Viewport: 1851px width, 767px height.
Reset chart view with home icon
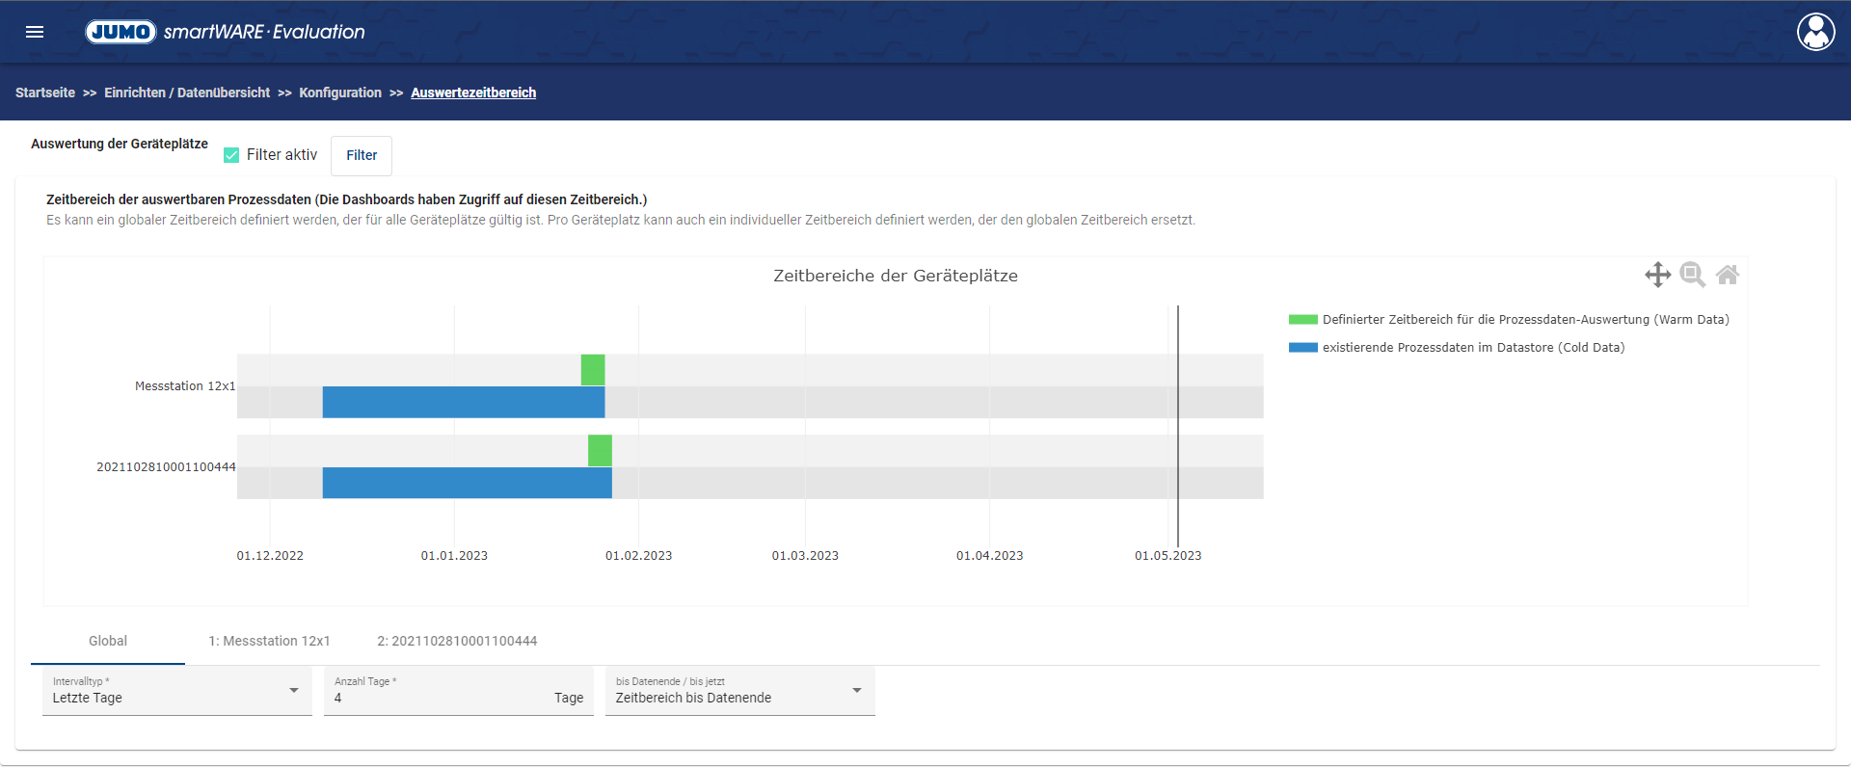click(x=1728, y=275)
